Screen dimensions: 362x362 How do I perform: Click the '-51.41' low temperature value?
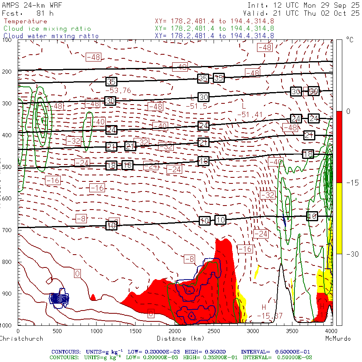click(250, 115)
